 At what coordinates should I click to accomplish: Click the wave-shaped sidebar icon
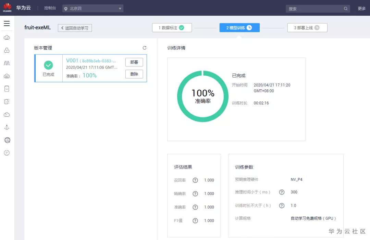click(7, 63)
